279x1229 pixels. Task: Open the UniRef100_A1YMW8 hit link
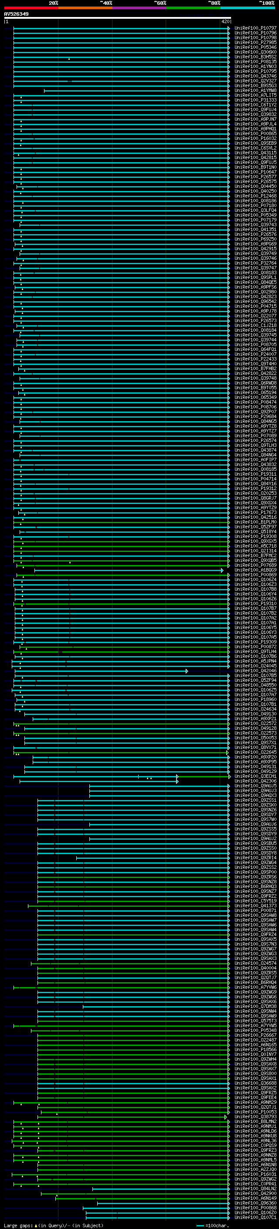[x=255, y=91]
